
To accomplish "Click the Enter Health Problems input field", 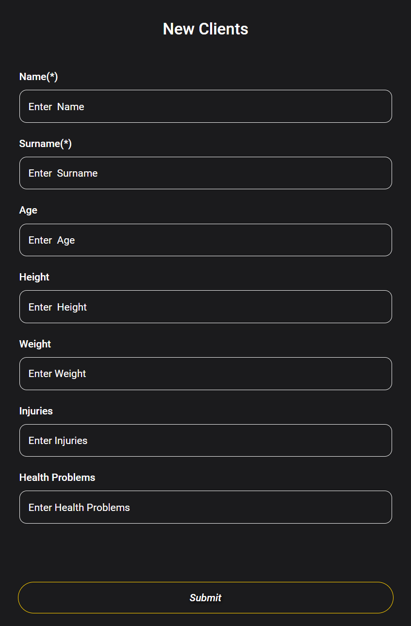I will coord(205,507).
